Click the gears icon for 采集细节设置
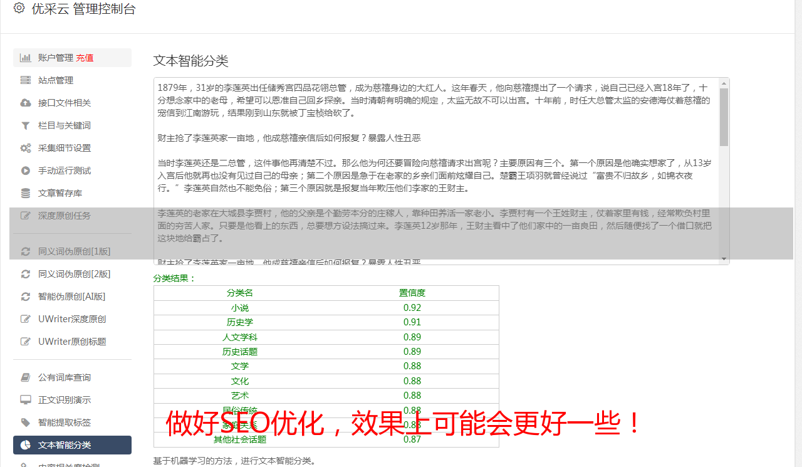 click(x=26, y=148)
